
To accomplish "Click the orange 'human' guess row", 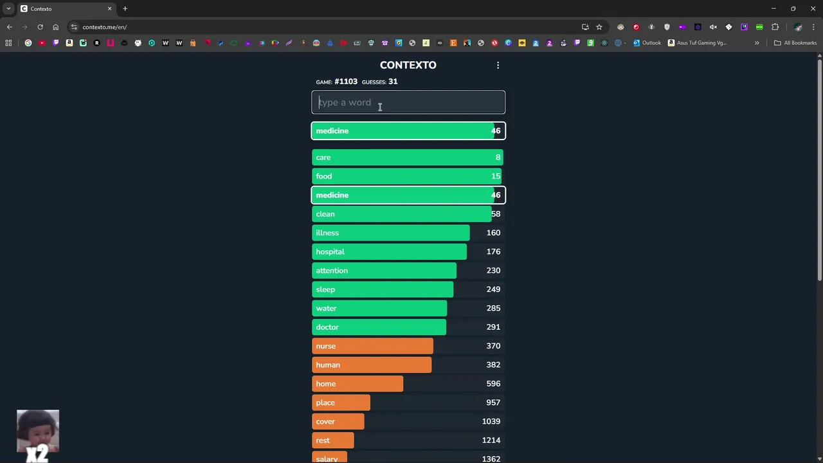I will click(408, 365).
